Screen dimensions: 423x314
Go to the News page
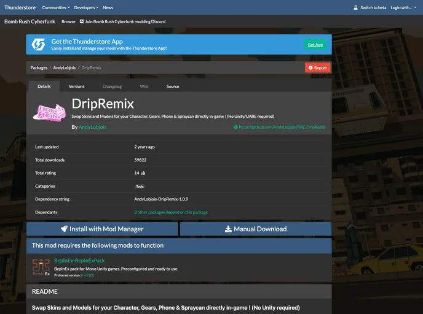108,7
